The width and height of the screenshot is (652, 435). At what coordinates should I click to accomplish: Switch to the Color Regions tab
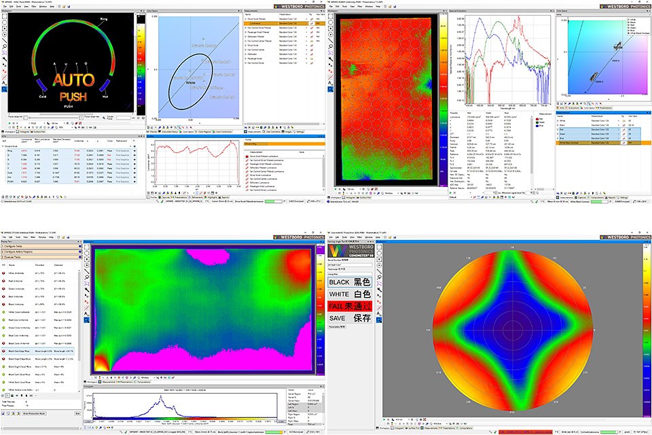204,130
